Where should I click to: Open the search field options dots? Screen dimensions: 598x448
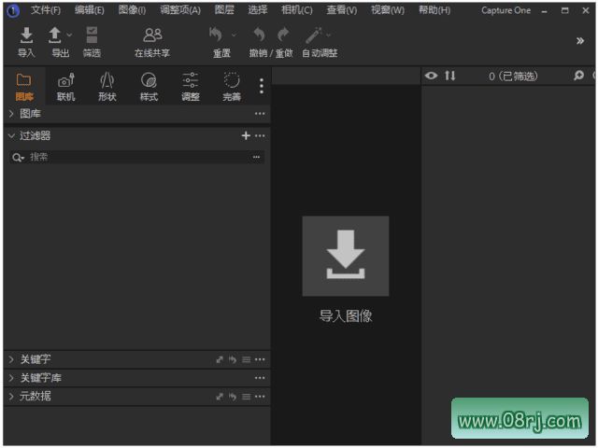[256, 157]
